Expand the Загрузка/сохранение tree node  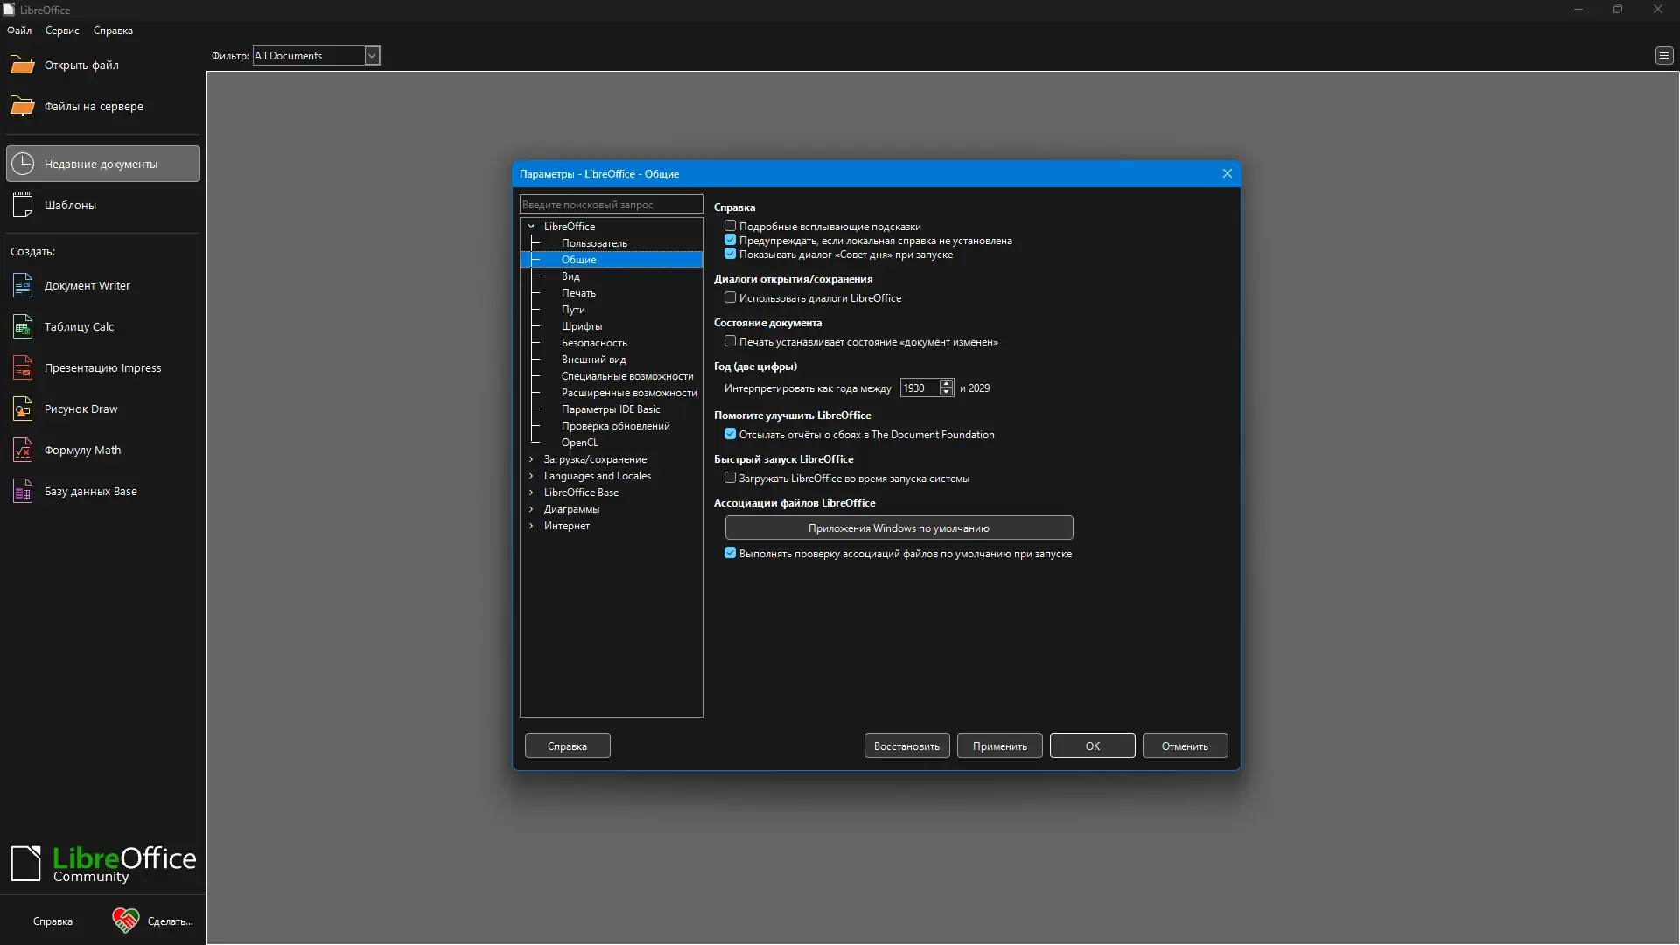[x=531, y=459]
